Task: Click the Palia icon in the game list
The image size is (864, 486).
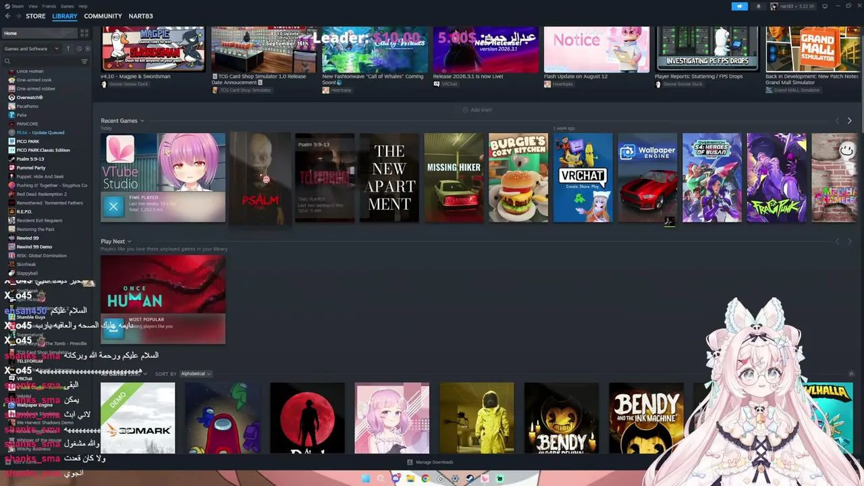Action: [11, 115]
